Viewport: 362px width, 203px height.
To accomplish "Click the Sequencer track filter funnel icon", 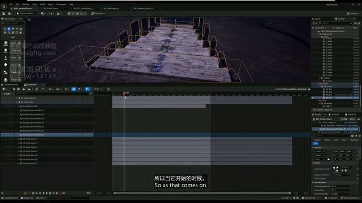I will tap(90, 94).
